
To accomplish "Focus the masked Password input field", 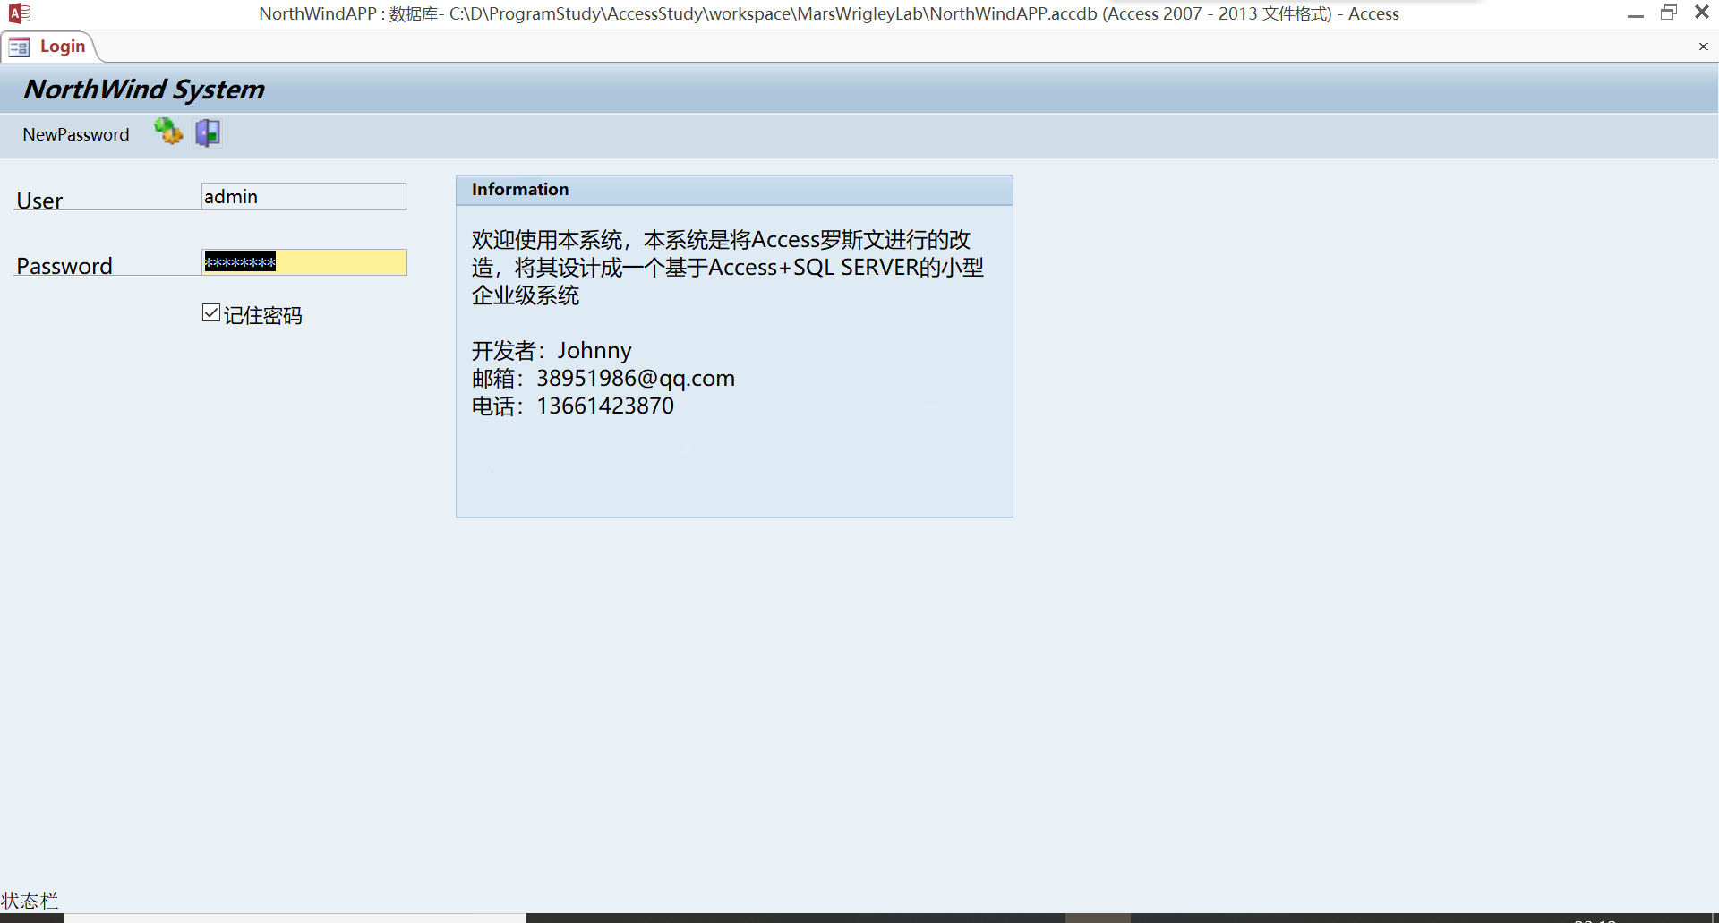I will (x=304, y=262).
